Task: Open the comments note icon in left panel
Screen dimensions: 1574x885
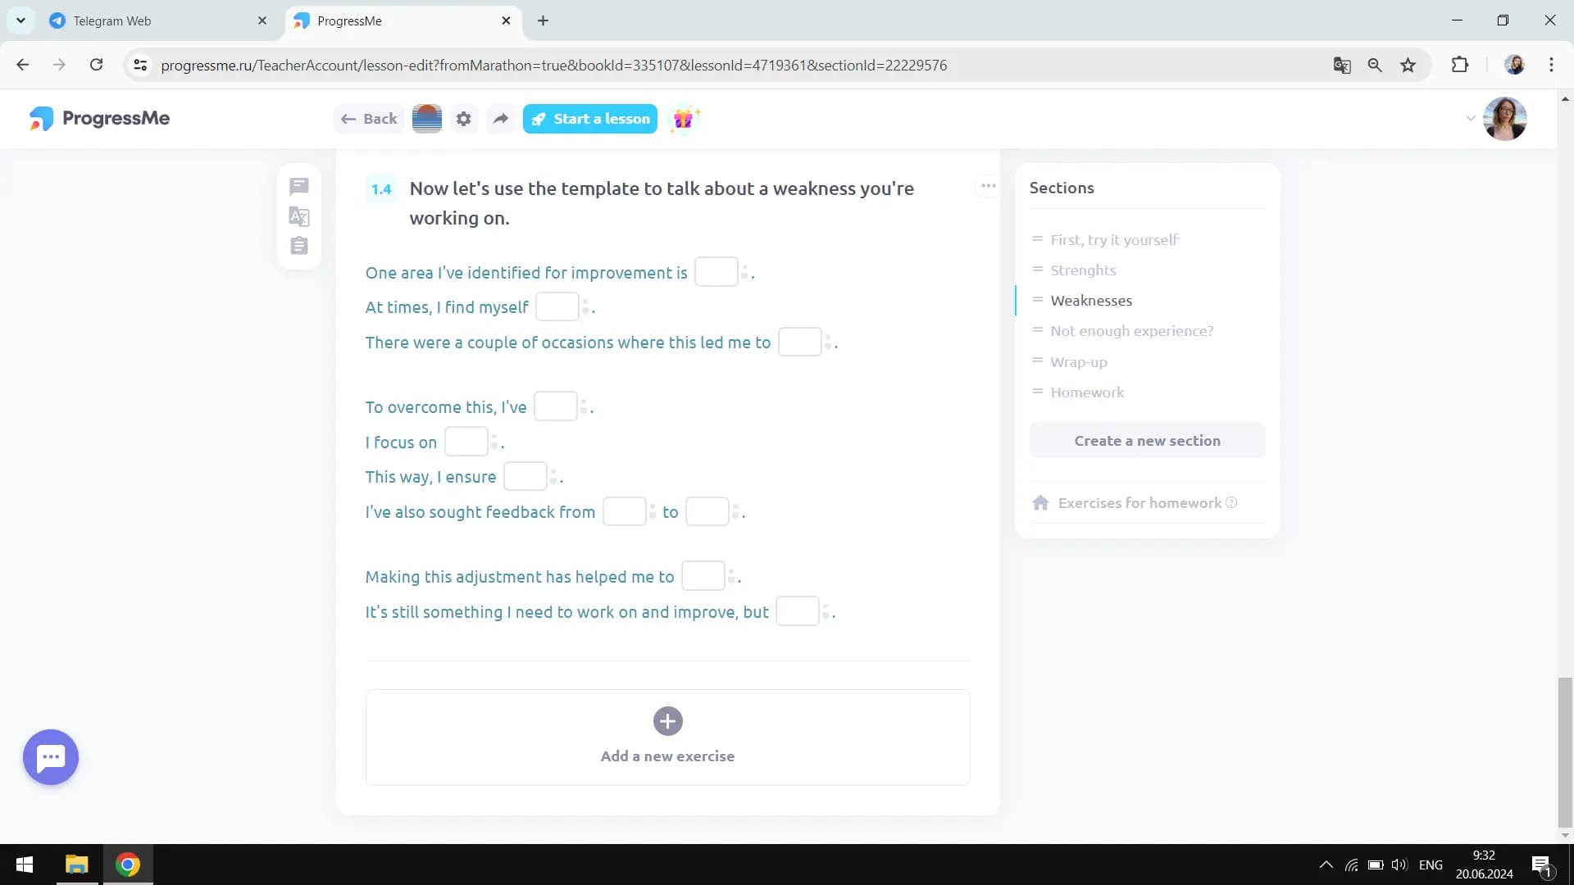Action: click(299, 187)
